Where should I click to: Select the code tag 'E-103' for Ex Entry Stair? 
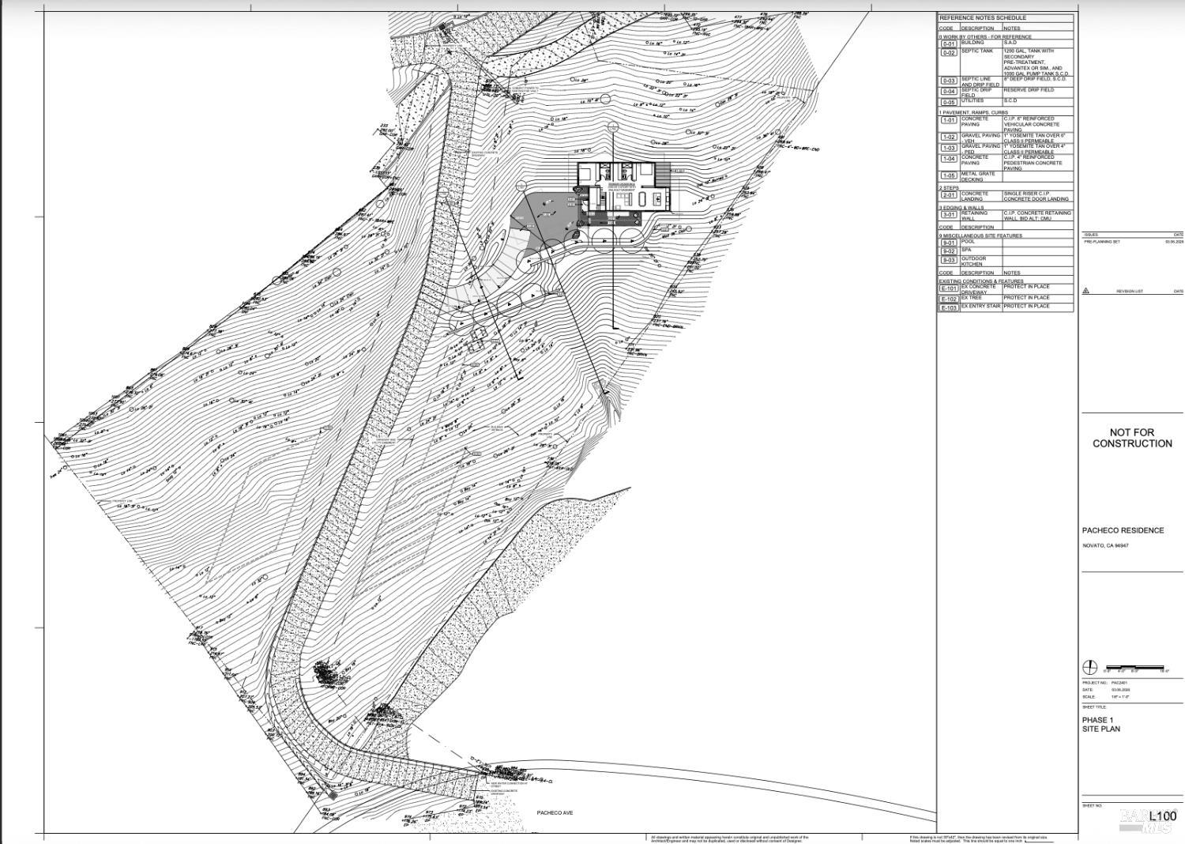[949, 307]
